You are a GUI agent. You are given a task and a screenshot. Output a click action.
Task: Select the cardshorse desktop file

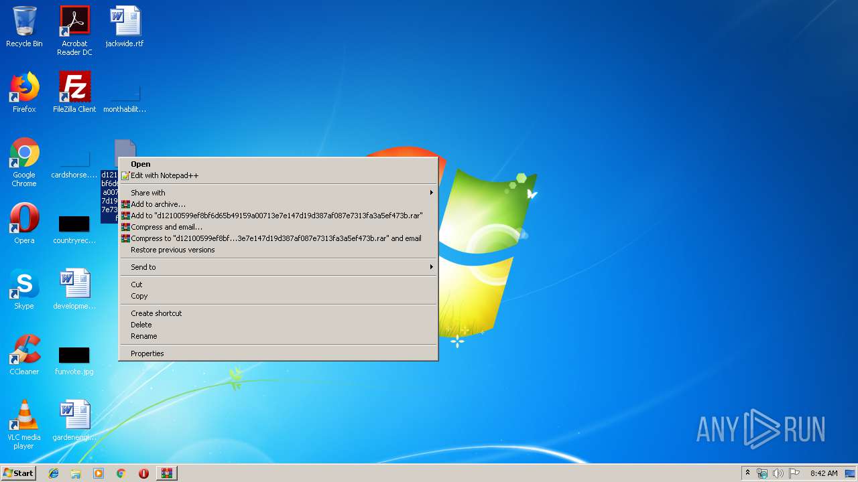[74, 164]
